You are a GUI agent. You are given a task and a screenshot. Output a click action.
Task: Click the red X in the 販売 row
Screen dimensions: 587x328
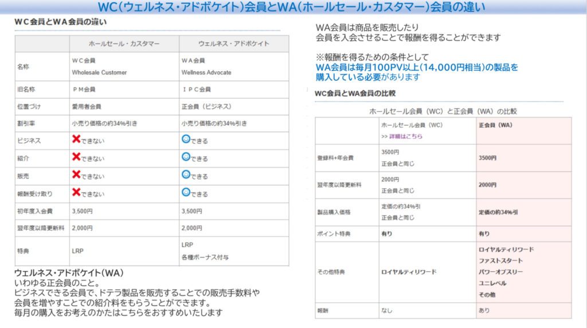(x=76, y=175)
